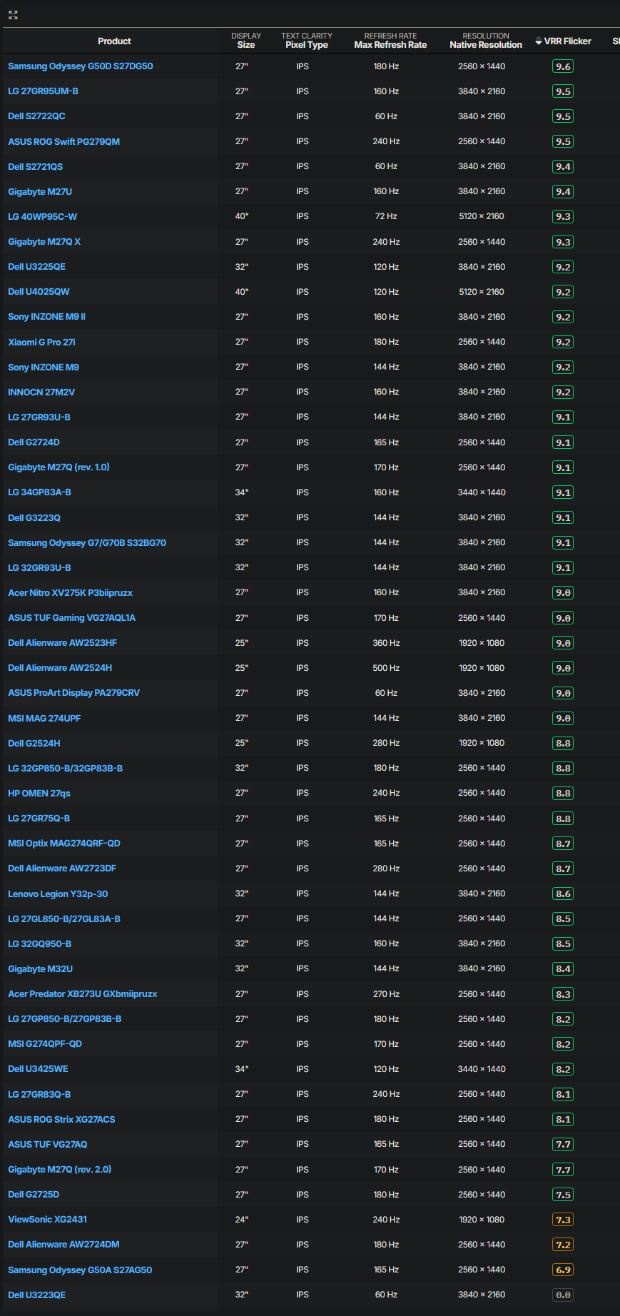Open Gigabyte M32U product link
Screen dimensions: 620x1316
(x=41, y=968)
